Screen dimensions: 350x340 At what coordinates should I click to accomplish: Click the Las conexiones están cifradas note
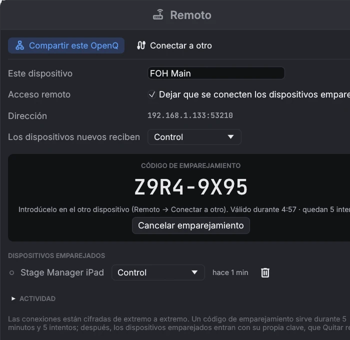click(179, 323)
